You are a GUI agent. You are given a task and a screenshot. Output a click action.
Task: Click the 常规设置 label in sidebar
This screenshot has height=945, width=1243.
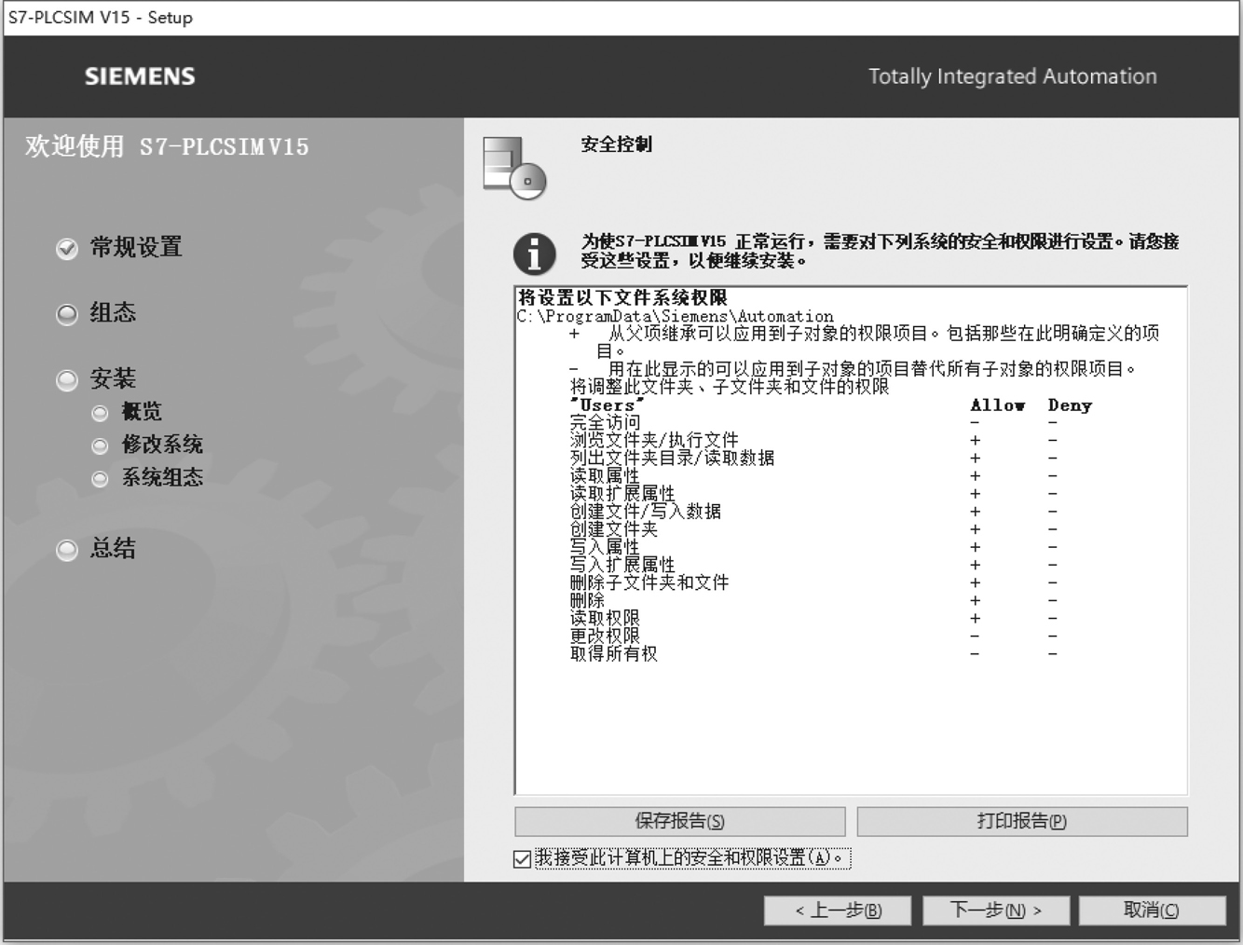point(136,247)
